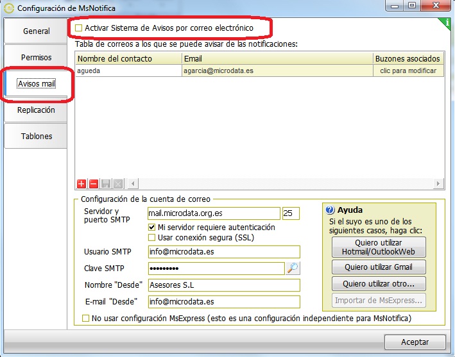455x357 pixels.
Task: Click the Clave SMTP password field
Action: pyautogui.click(x=216, y=269)
